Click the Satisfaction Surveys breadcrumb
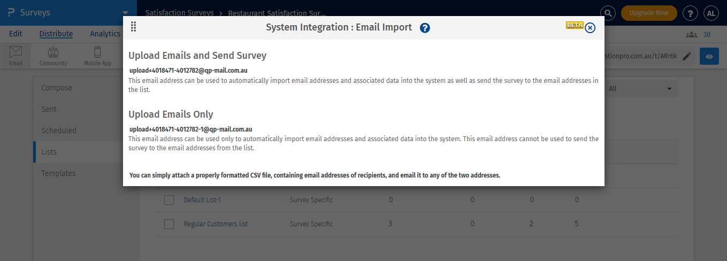Image resolution: width=727 pixels, height=261 pixels. coord(180,12)
